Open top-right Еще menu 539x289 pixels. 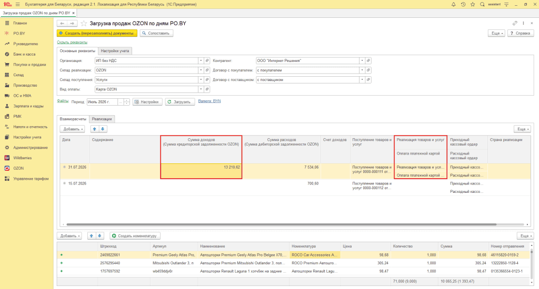[497, 33]
